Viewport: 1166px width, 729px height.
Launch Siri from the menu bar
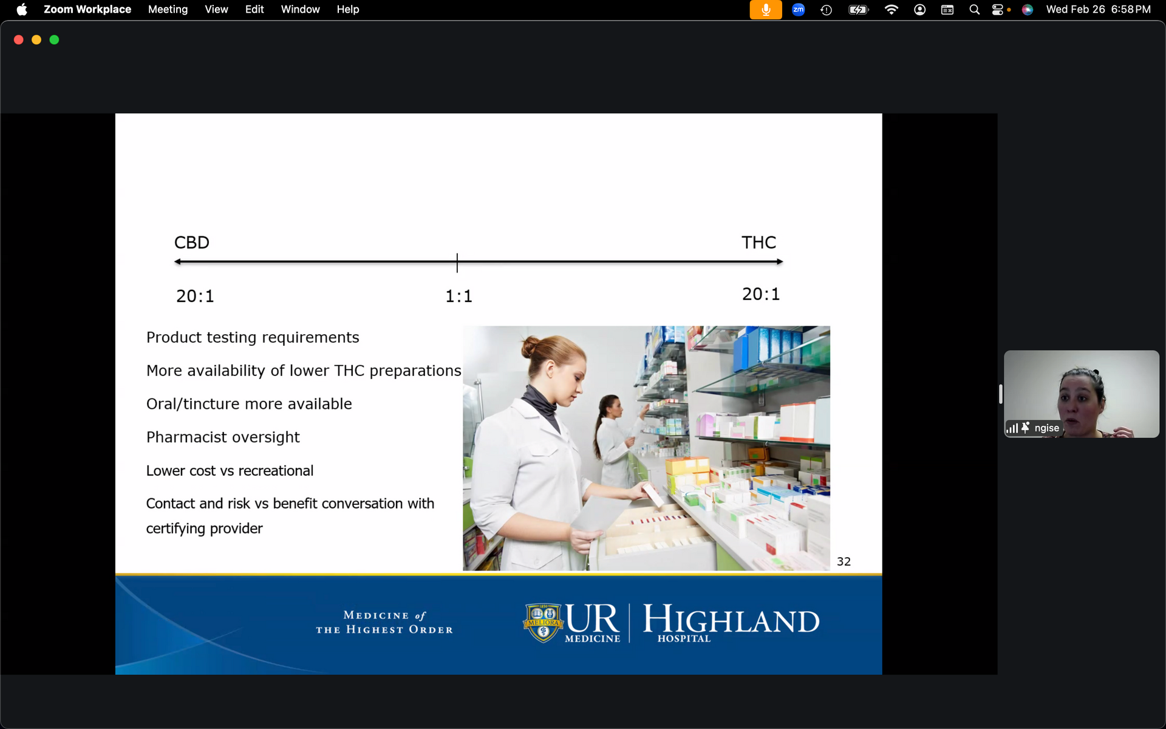click(x=1028, y=10)
